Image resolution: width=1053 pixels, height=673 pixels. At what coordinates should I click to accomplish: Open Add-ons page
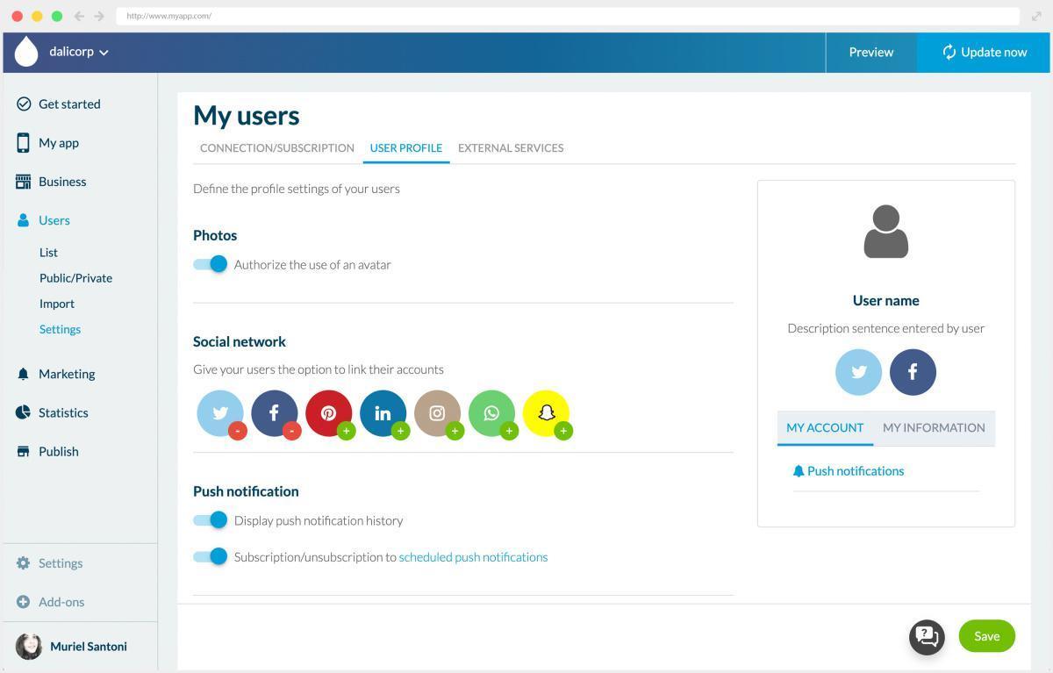[51, 602]
